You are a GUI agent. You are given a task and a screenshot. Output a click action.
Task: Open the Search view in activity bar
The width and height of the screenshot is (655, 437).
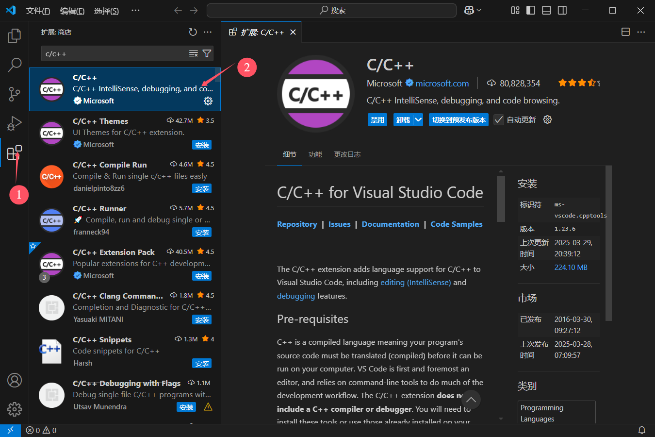(x=15, y=65)
